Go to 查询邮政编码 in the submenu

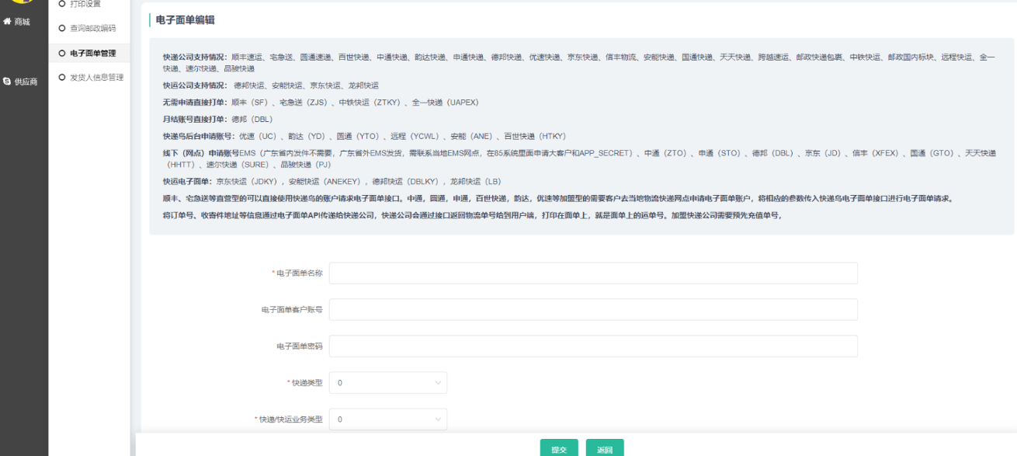click(92, 29)
